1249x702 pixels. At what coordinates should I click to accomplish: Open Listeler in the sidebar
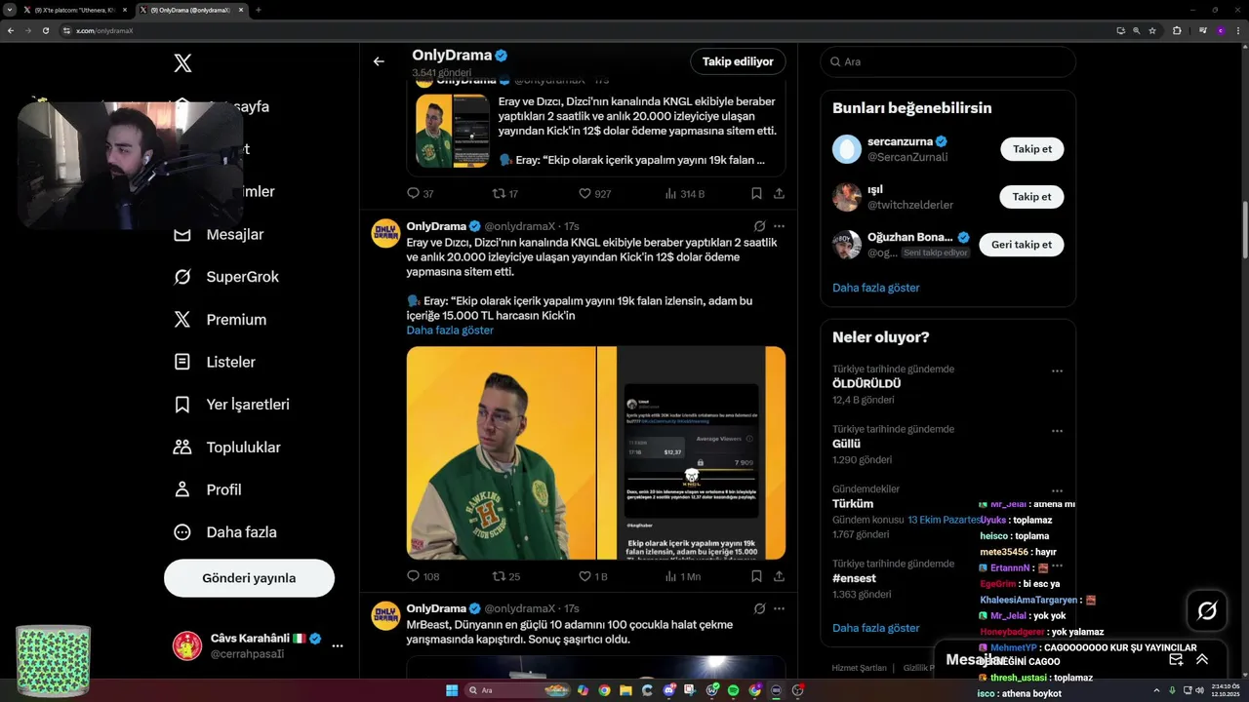click(215, 362)
